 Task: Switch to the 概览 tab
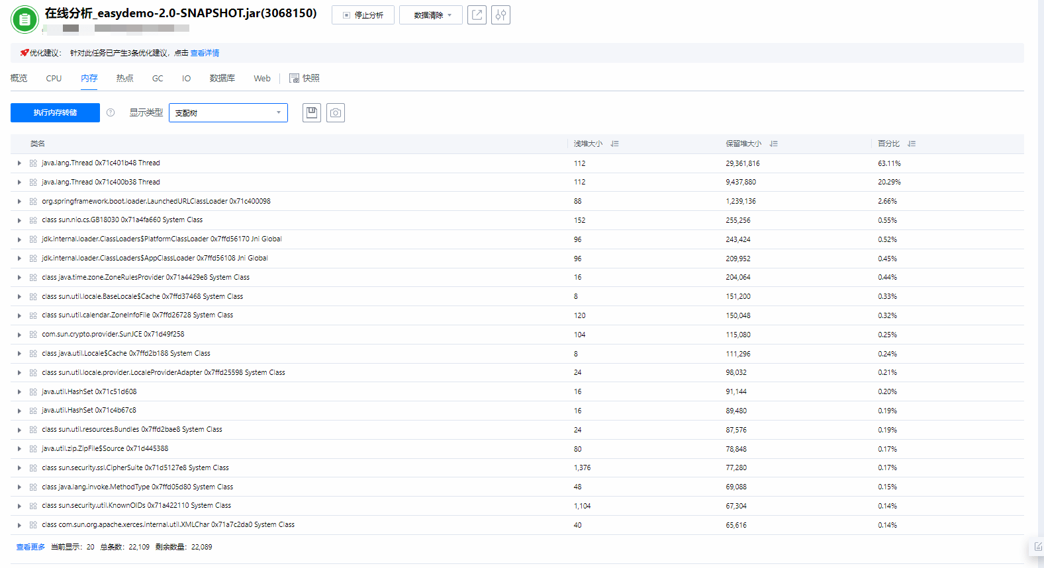pyautogui.click(x=19, y=78)
